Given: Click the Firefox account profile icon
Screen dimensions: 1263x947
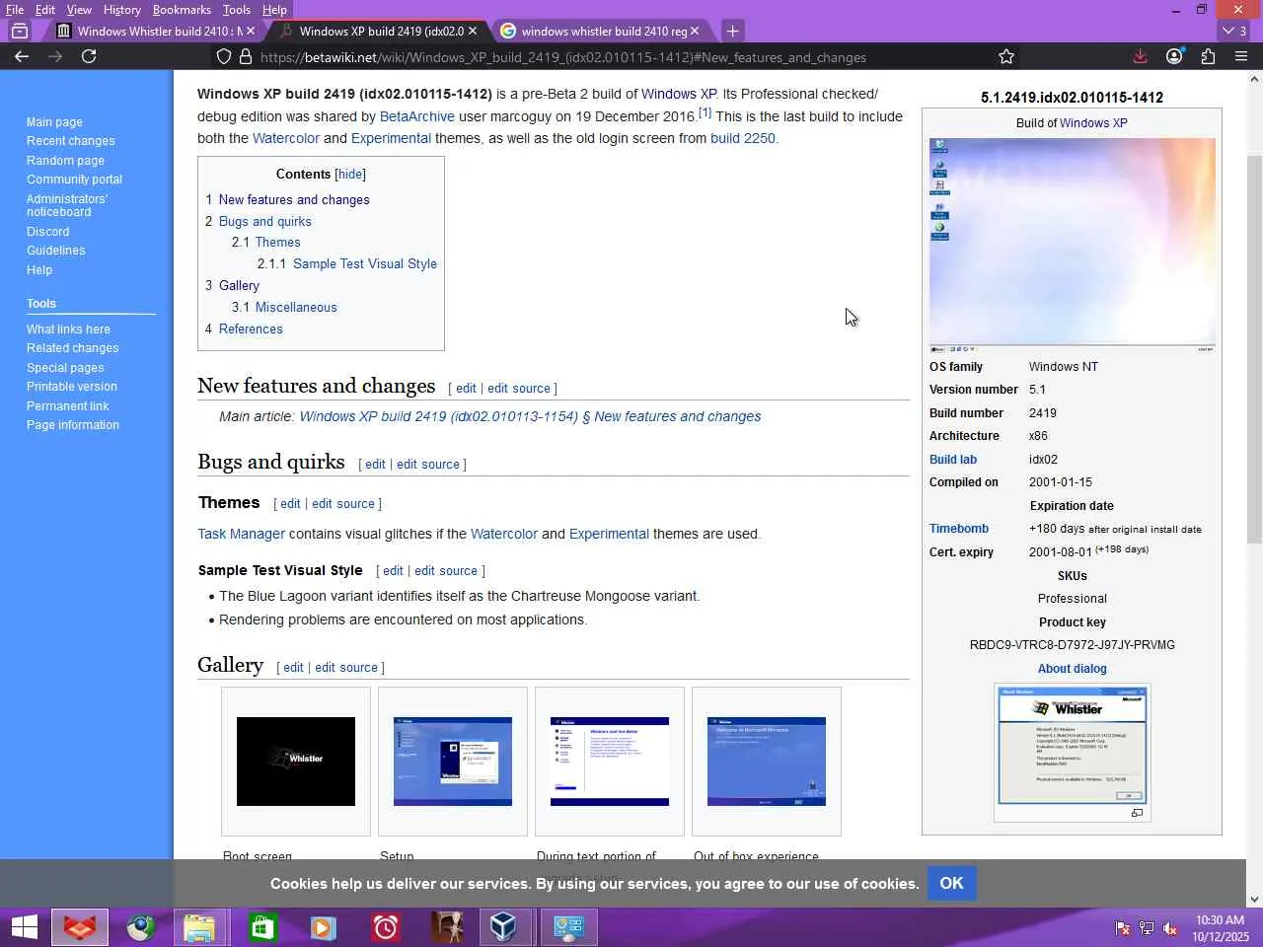Looking at the screenshot, I should (1174, 56).
